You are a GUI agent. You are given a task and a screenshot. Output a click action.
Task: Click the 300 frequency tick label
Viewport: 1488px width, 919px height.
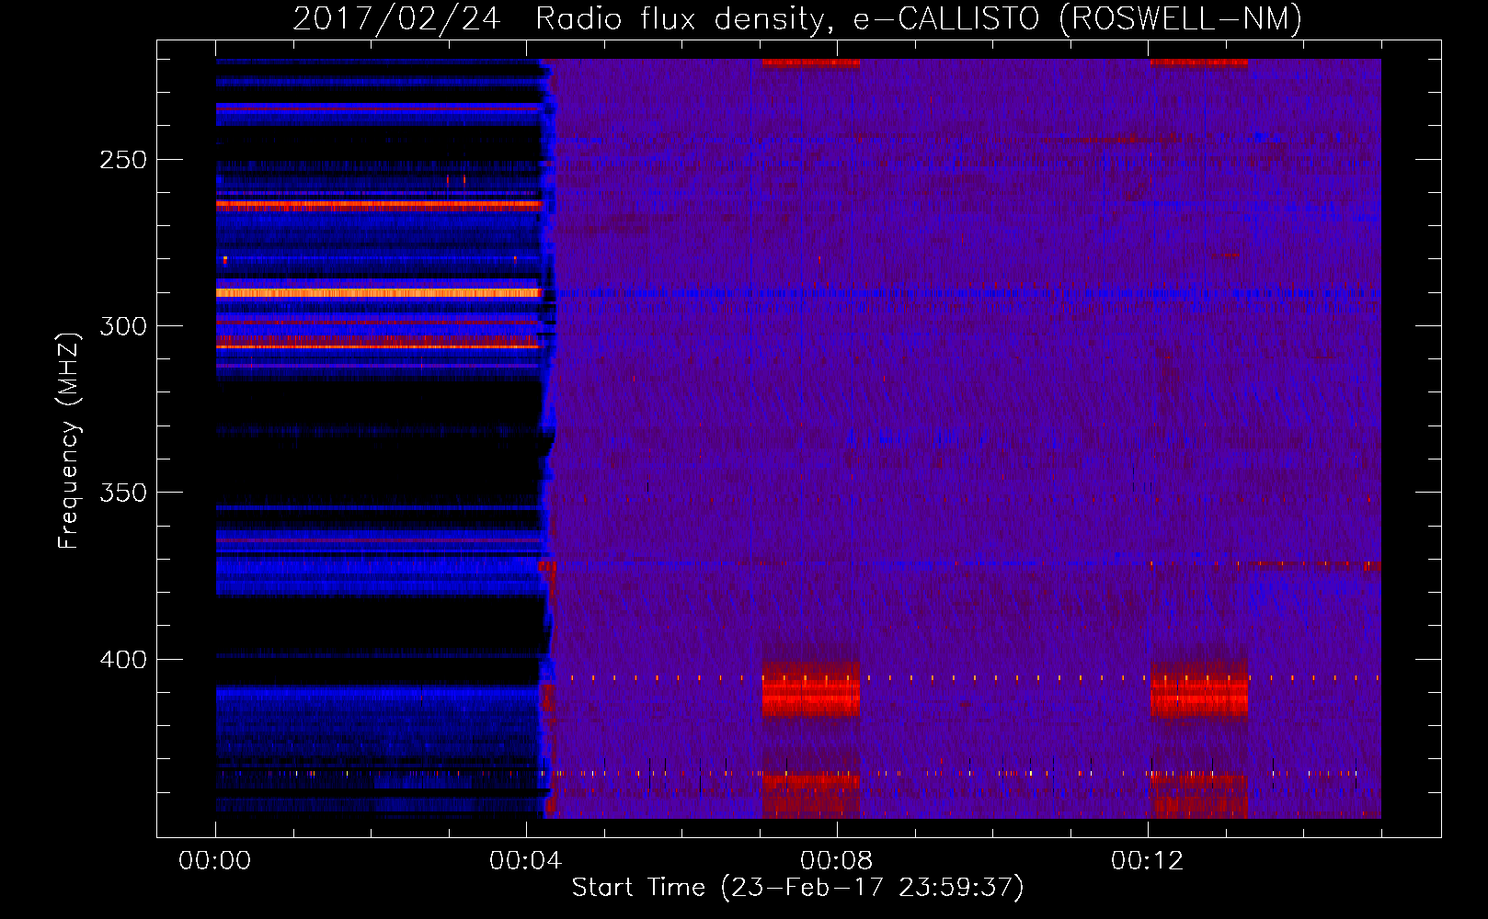[x=122, y=326]
